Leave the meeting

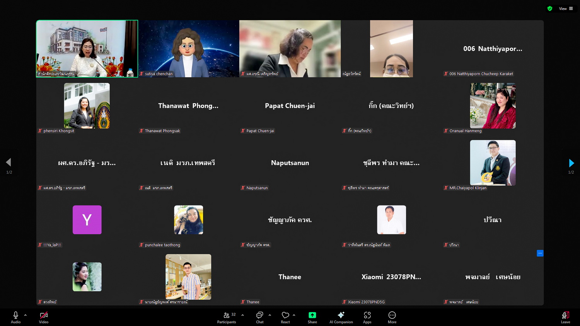tap(565, 317)
